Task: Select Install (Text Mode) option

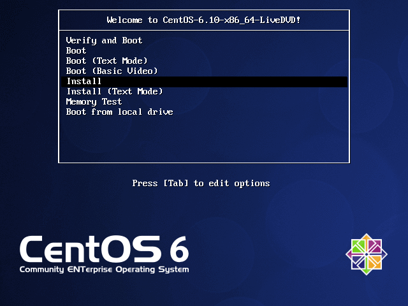Action: tap(114, 91)
